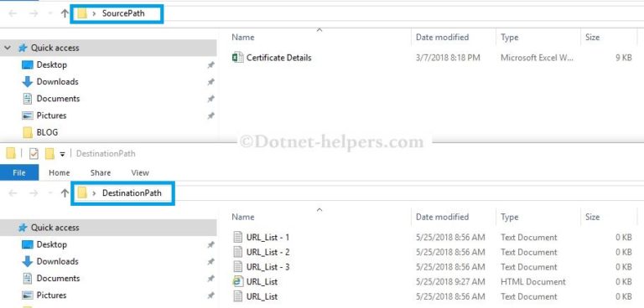Click the Properties checkmark icon in title bar
This screenshot has width=644, height=308.
pos(34,154)
